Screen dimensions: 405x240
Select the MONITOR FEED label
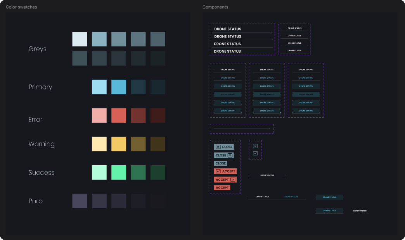pos(360,211)
